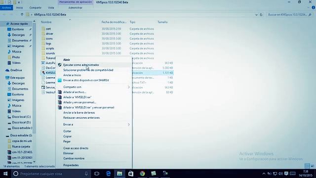Select the 'driver' folder icon

pos(43,34)
